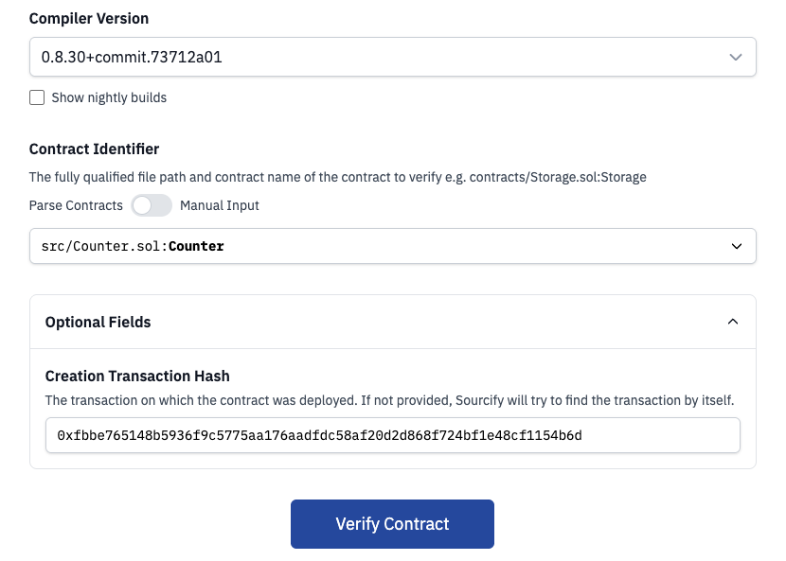Click the Contract Identifier dropdown chevron icon

[737, 246]
